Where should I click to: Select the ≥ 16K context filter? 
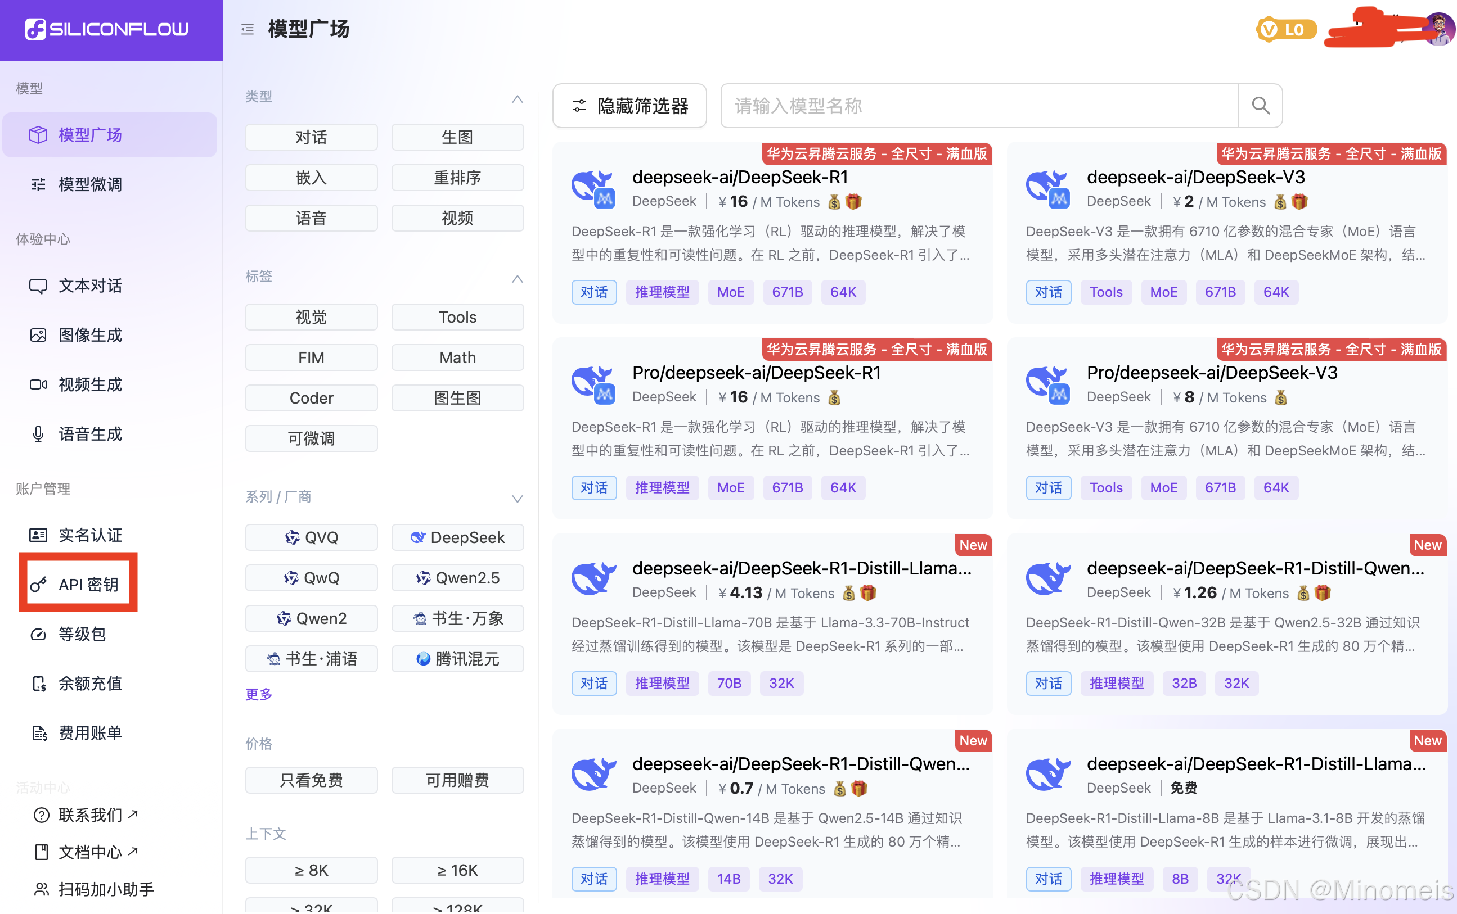pos(457,870)
